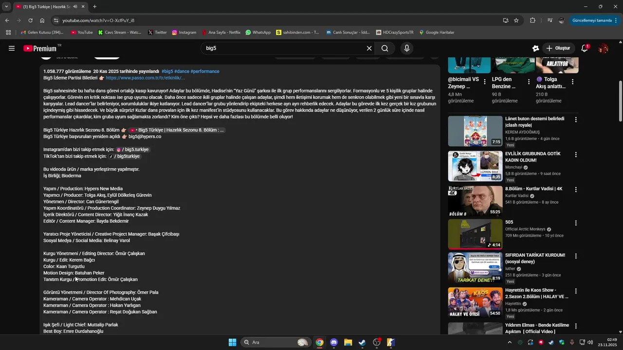Viewport: 623px width, 350px height.
Task: Open Cavs Stream bookmark
Action: coord(120,33)
